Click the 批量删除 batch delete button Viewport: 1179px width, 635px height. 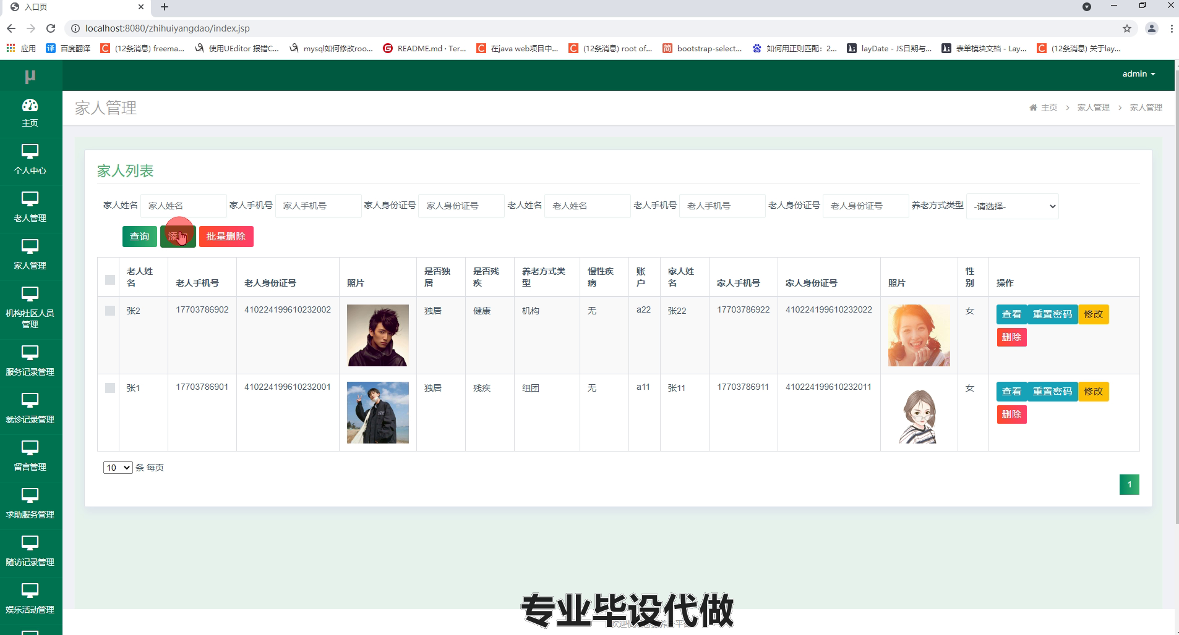pyautogui.click(x=226, y=237)
